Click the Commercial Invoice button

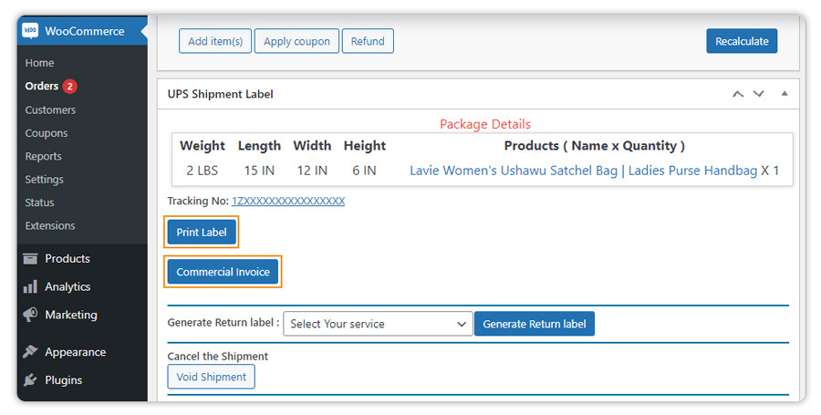coord(223,272)
